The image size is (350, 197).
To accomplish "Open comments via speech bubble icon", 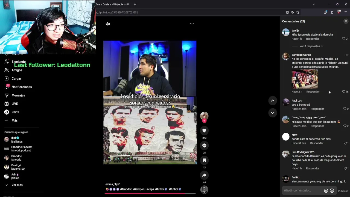I will pos(204,145).
